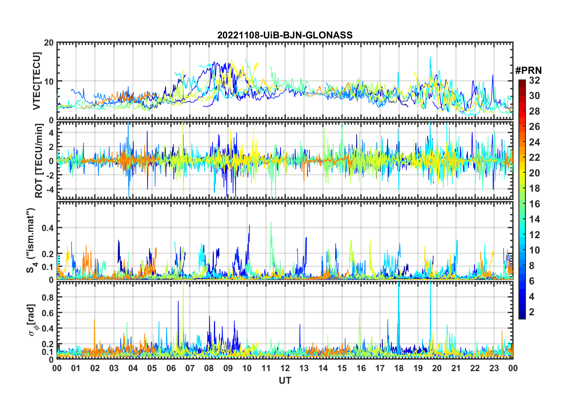Viewport: 570px width, 399px height.
Task: Select the 16 tick label on the PRN colorbar
Action: 535,204
